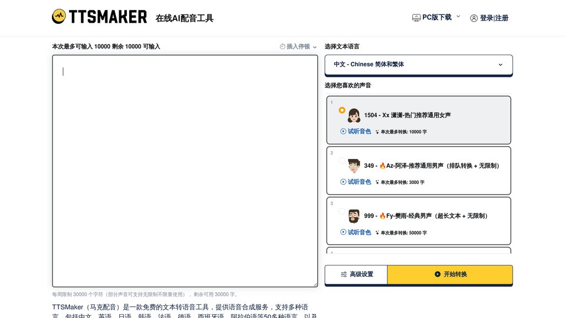Click the TTSMAKER brand wordmark
This screenshot has width=565, height=318.
coord(108,17)
